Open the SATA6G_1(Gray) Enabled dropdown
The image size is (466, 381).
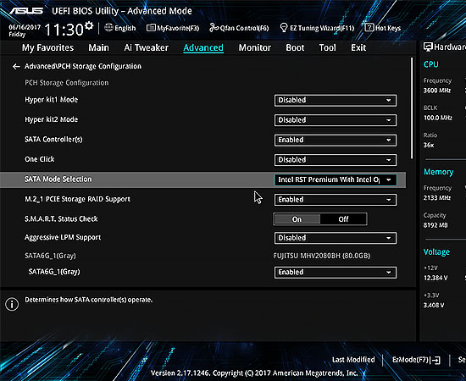coord(336,273)
